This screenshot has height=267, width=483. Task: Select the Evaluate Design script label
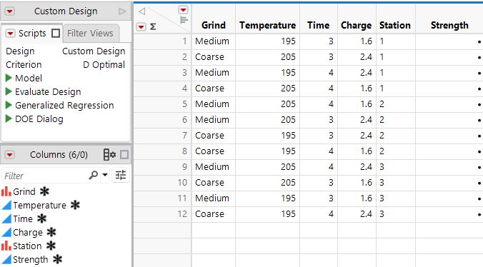48,91
